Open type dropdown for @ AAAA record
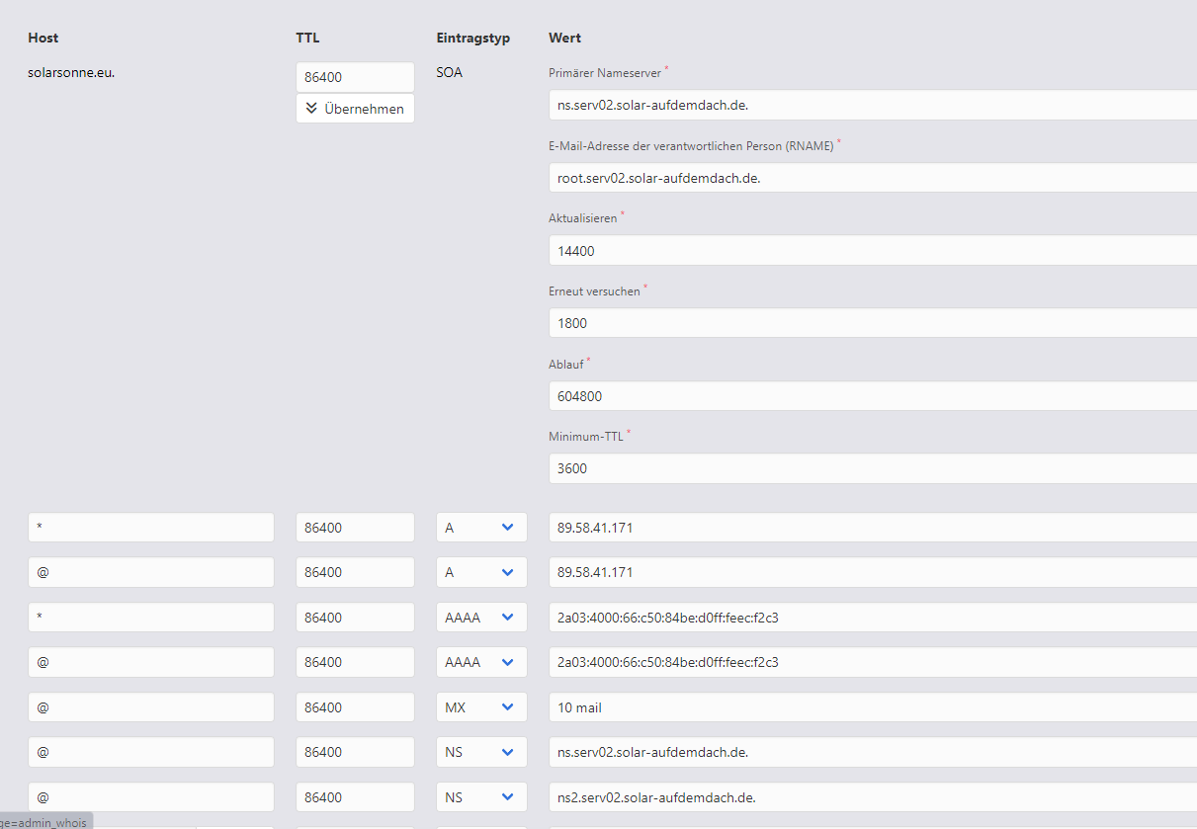The image size is (1197, 829). tap(481, 662)
